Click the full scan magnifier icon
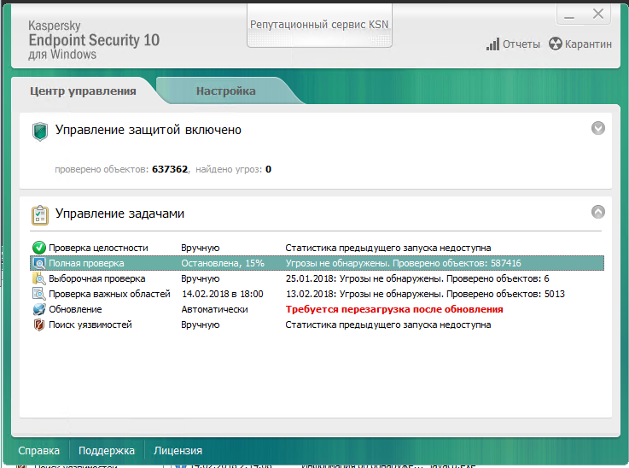 pos(39,263)
